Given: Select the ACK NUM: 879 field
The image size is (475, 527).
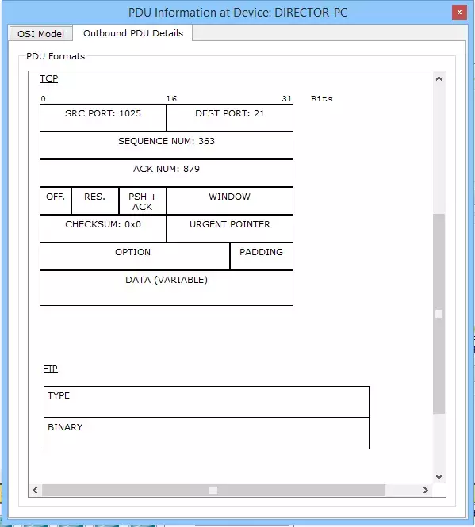Looking at the screenshot, I should coord(167,173).
